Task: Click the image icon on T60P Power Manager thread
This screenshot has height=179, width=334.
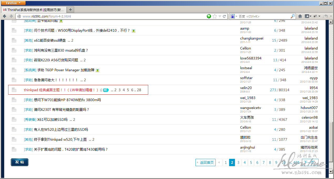Action: 97,70
